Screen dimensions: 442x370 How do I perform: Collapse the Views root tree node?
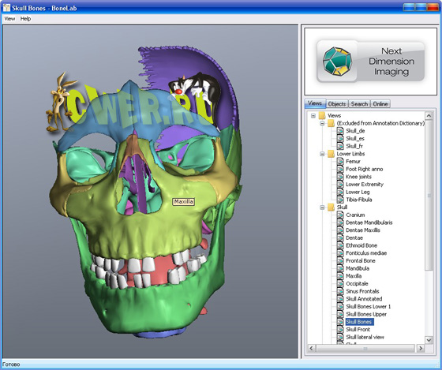(x=313, y=116)
